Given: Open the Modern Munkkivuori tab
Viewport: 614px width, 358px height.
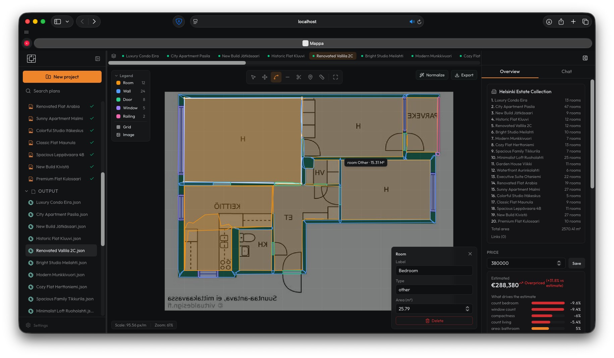Looking at the screenshot, I should (x=432, y=56).
